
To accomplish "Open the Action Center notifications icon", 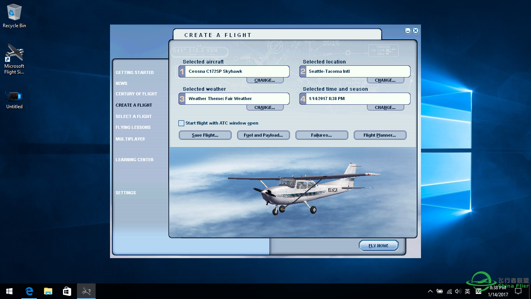I will (x=519, y=291).
